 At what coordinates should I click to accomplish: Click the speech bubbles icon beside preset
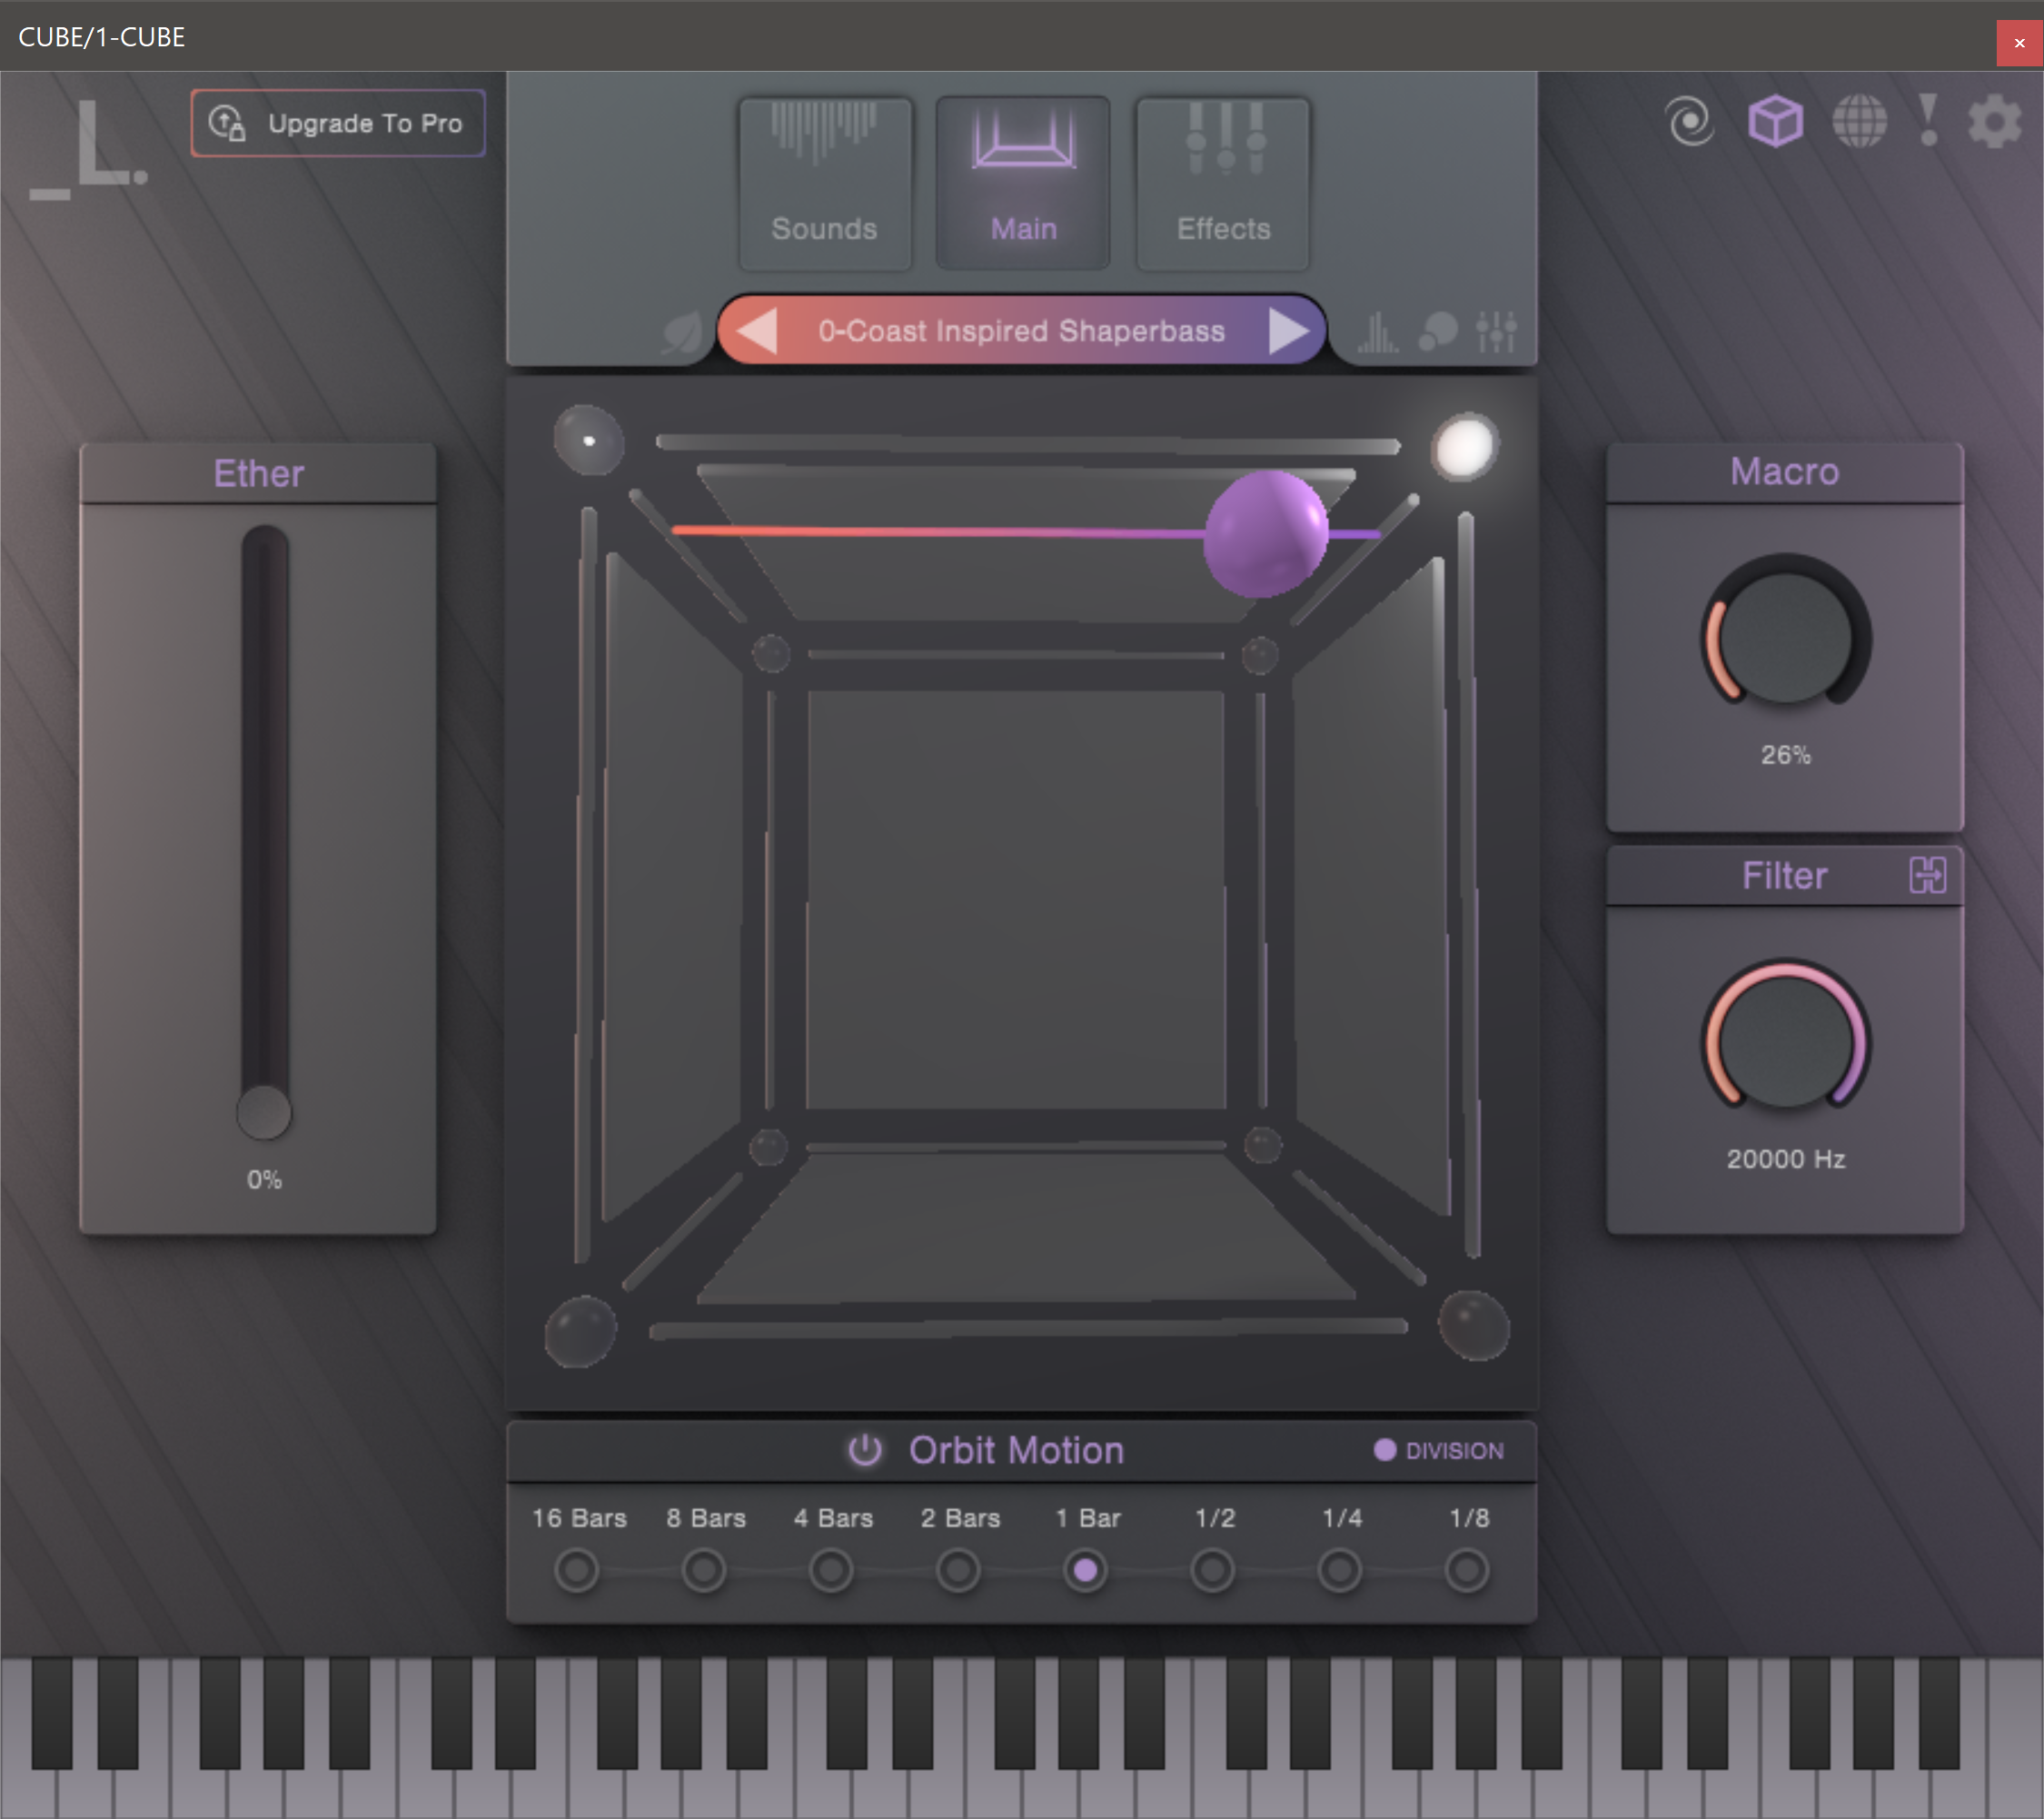coord(1438,332)
